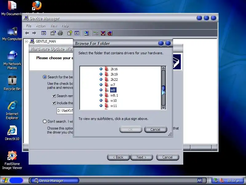Select the "Don't search" radio button
This screenshot has width=246, height=185.
45,121
